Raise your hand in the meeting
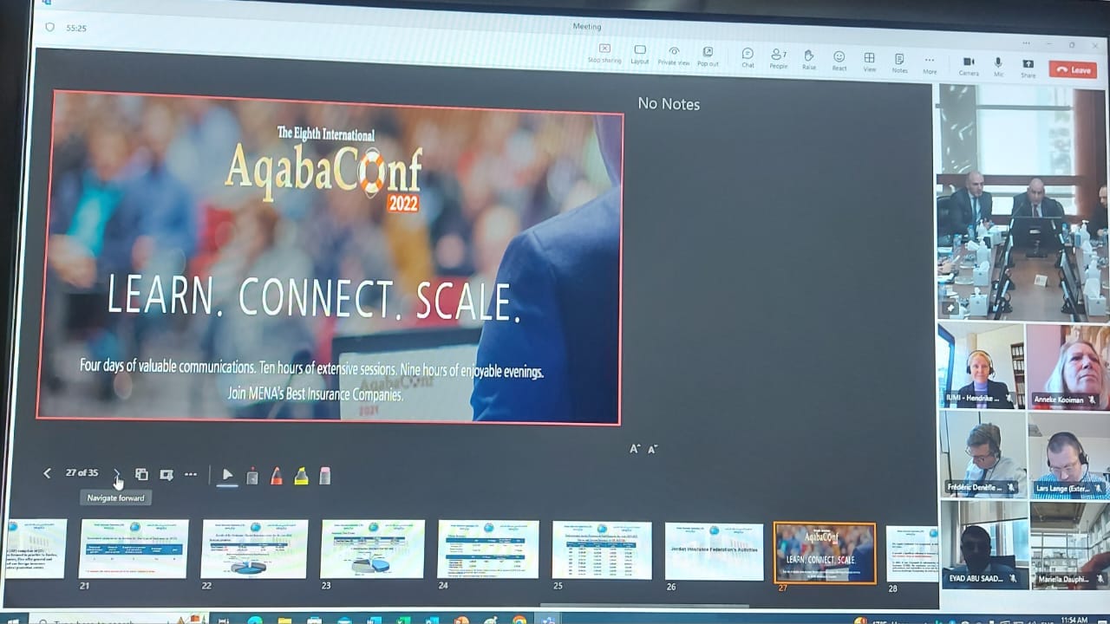 point(809,60)
